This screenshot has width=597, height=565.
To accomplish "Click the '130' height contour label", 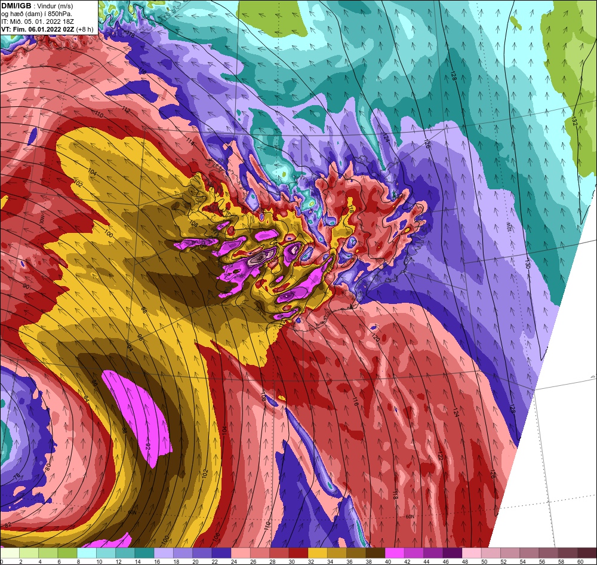I will tap(527, 263).
